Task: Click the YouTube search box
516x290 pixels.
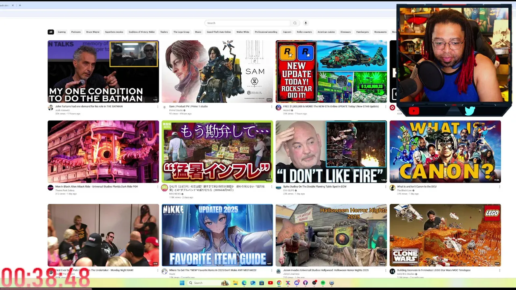Action: tap(247, 23)
